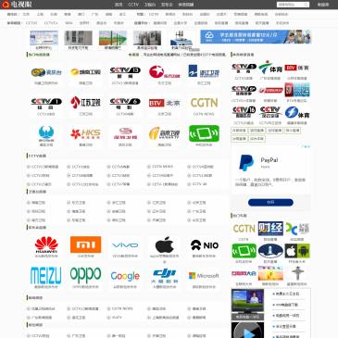The image size is (338, 338).
Task: Open the cross icon in the sidebar
Action: 297,273
